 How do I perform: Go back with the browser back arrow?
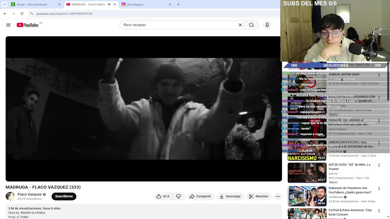point(5,14)
